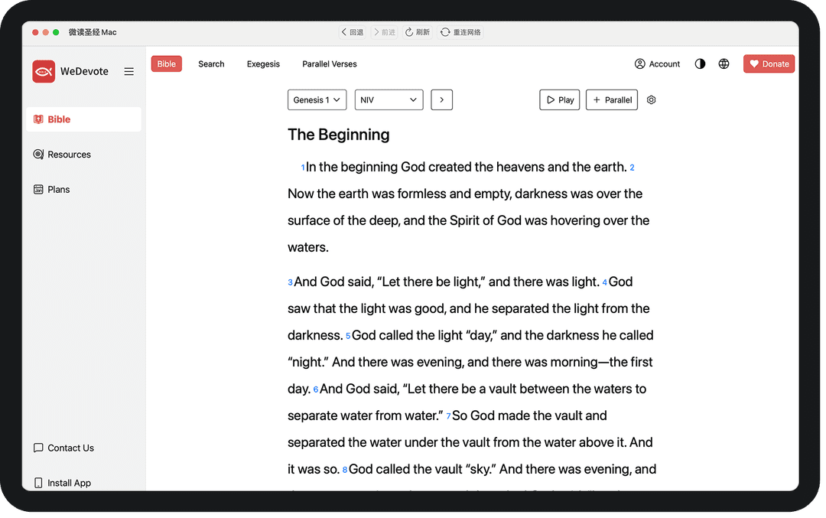The width and height of the screenshot is (826, 518).
Task: Add a Parallel translation
Action: coord(612,100)
